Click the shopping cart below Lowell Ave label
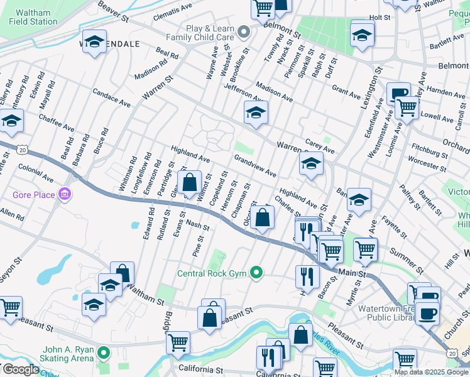 (407, 108)
